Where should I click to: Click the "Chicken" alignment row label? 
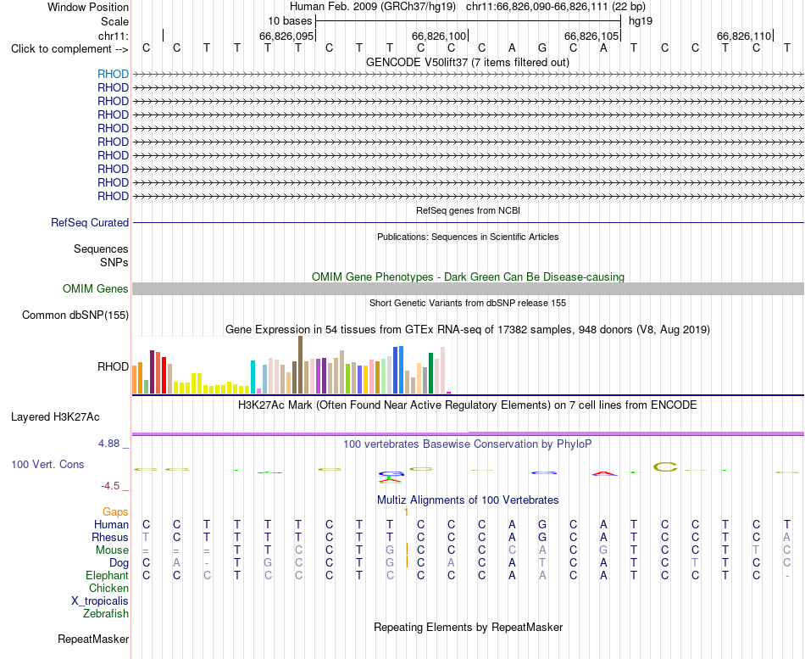pos(108,588)
